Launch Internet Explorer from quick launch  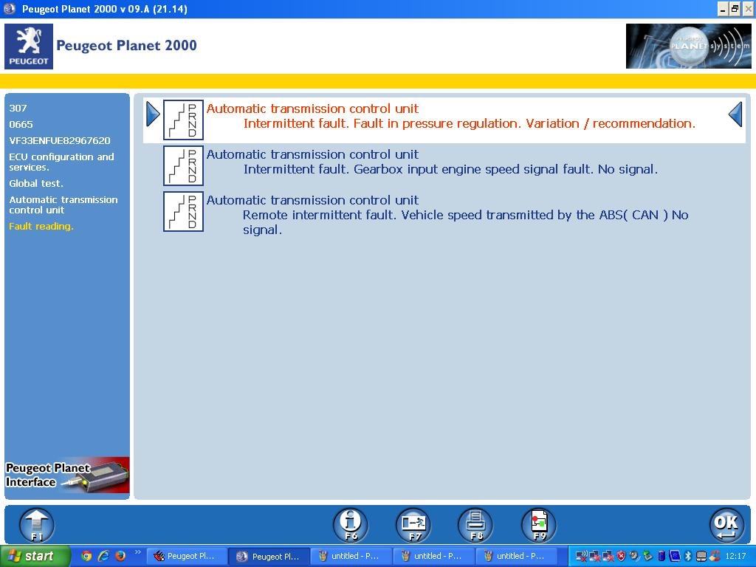point(103,556)
